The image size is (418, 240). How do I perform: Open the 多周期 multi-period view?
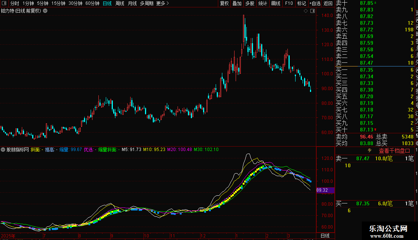(x=146, y=3)
